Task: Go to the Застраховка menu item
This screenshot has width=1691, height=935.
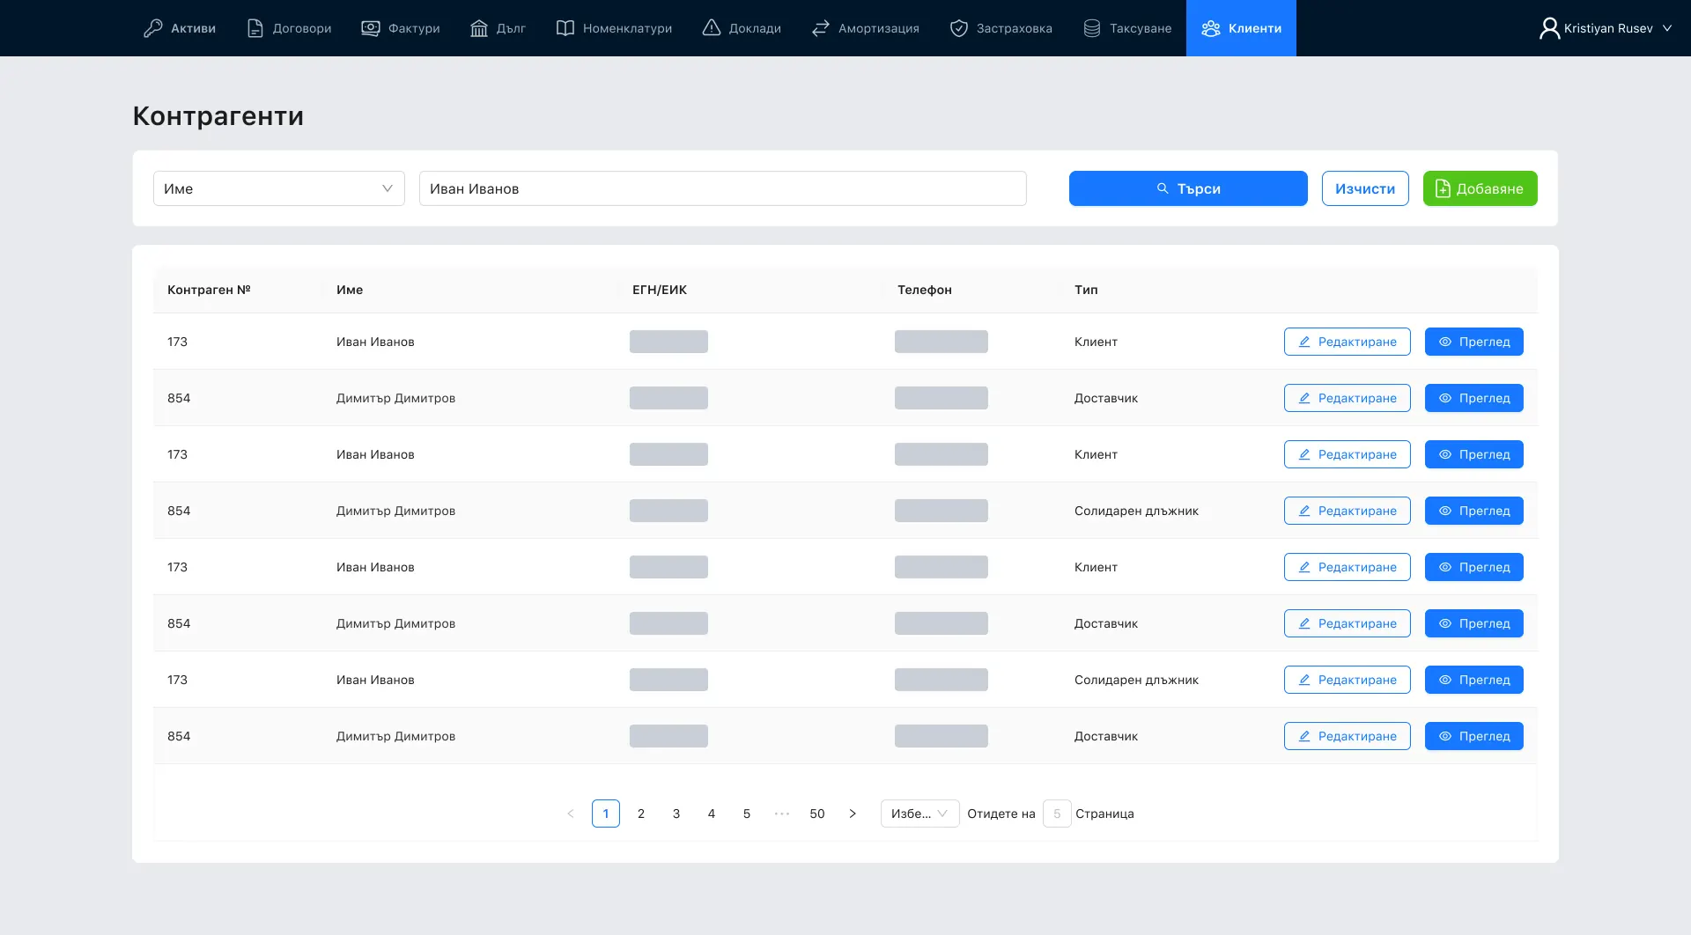Action: pyautogui.click(x=1001, y=28)
